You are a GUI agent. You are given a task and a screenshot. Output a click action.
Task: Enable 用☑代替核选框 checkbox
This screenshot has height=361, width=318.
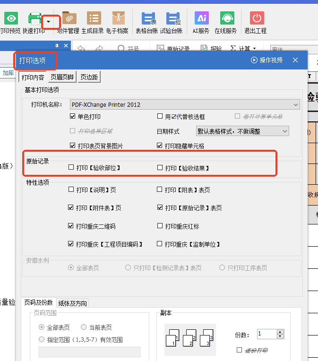[x=160, y=116]
